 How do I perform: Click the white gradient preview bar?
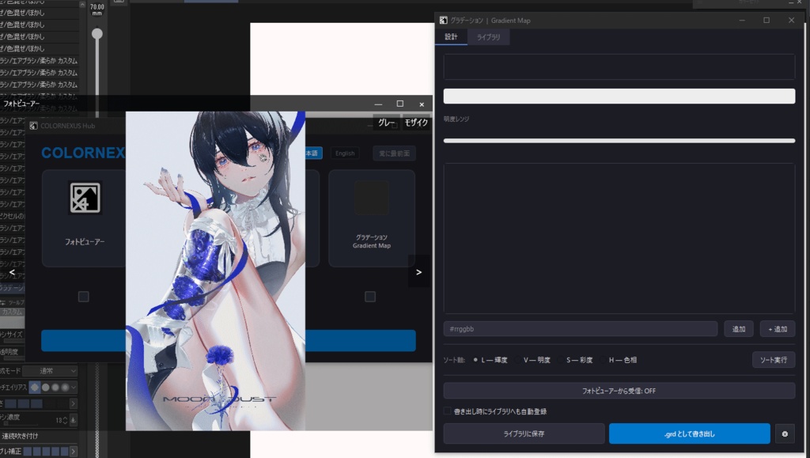pyautogui.click(x=619, y=96)
